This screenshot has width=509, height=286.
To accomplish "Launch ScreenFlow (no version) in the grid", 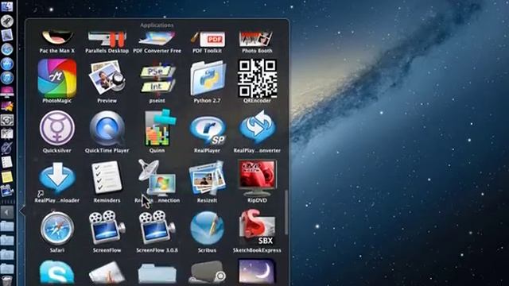I will [x=107, y=228].
